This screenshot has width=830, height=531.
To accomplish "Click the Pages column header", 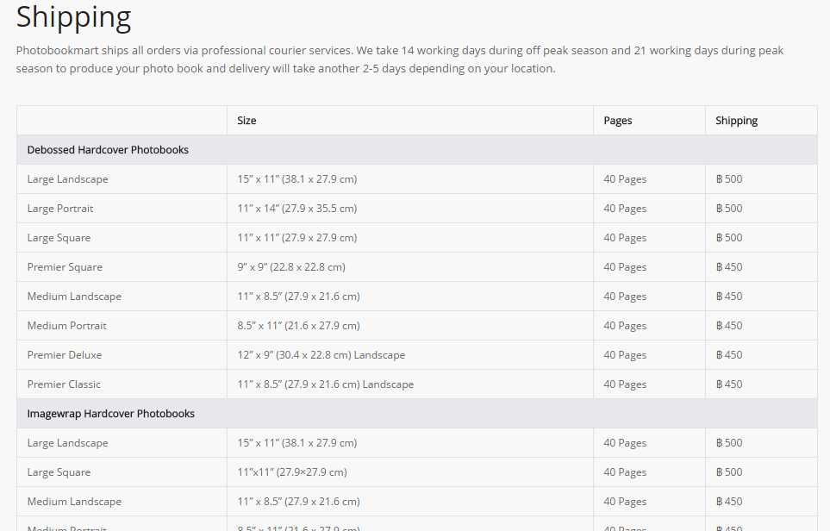I will pyautogui.click(x=617, y=121).
